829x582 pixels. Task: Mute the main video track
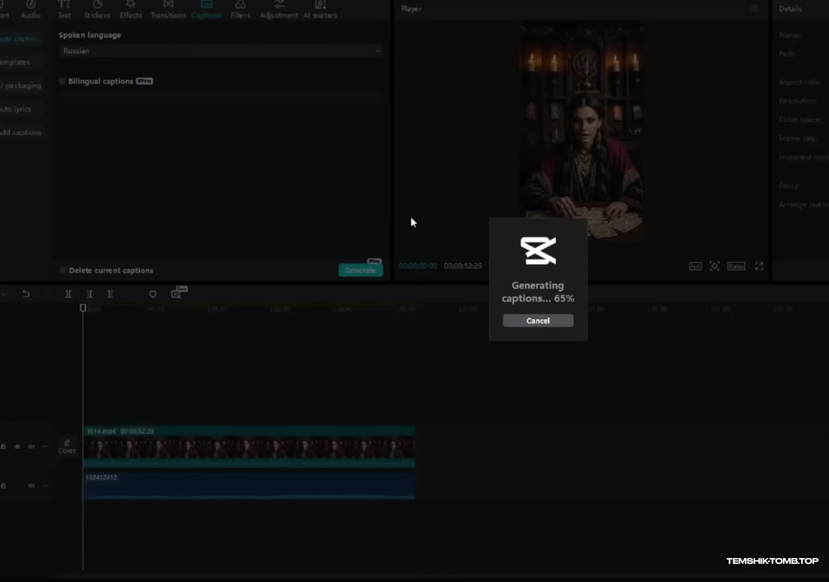(x=31, y=447)
